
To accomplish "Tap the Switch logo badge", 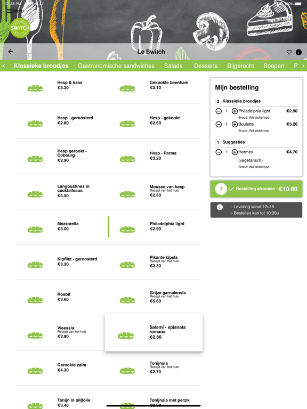I will [x=20, y=28].
